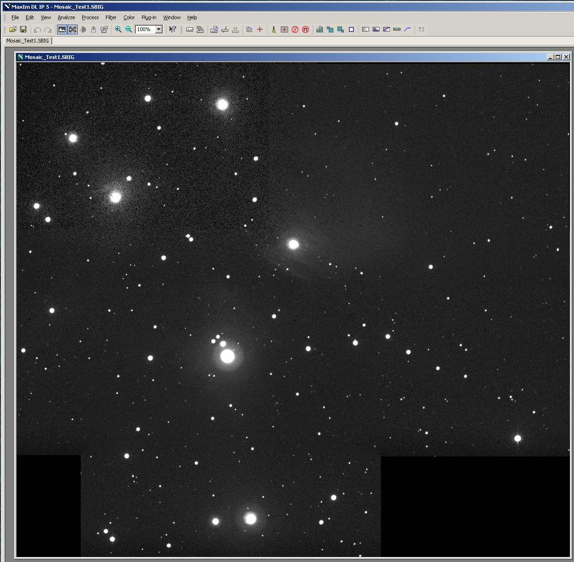
Task: Click the overlapping teal squares icon
Action: click(341, 29)
